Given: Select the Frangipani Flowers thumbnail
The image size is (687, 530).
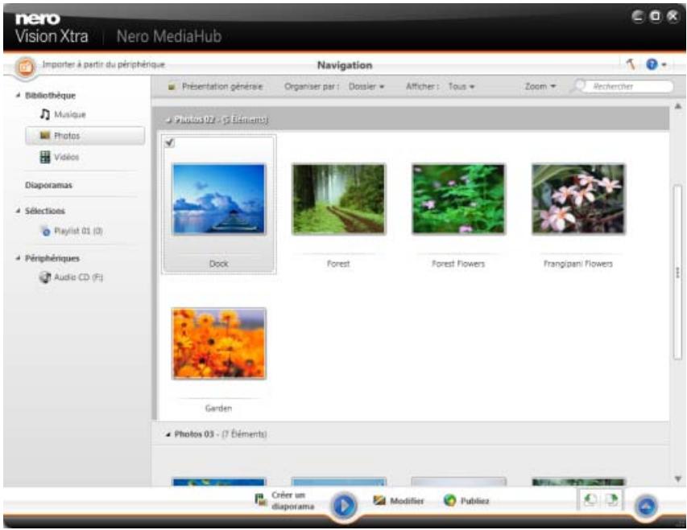Looking at the screenshot, I should point(578,199).
